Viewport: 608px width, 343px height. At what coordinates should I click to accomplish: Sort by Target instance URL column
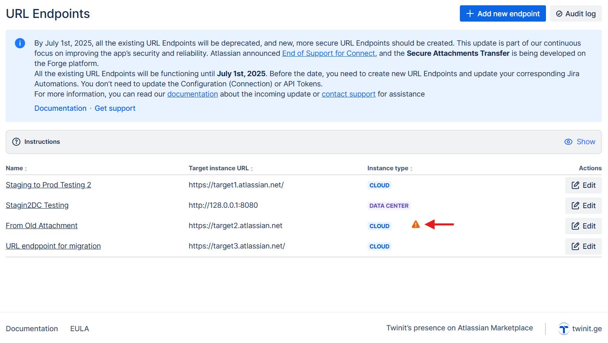(x=221, y=168)
